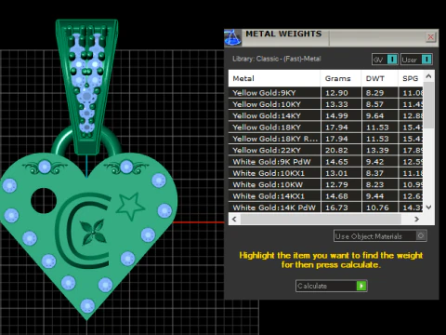Click the 12.90 grams value
The height and width of the screenshot is (335, 446).
tap(336, 93)
